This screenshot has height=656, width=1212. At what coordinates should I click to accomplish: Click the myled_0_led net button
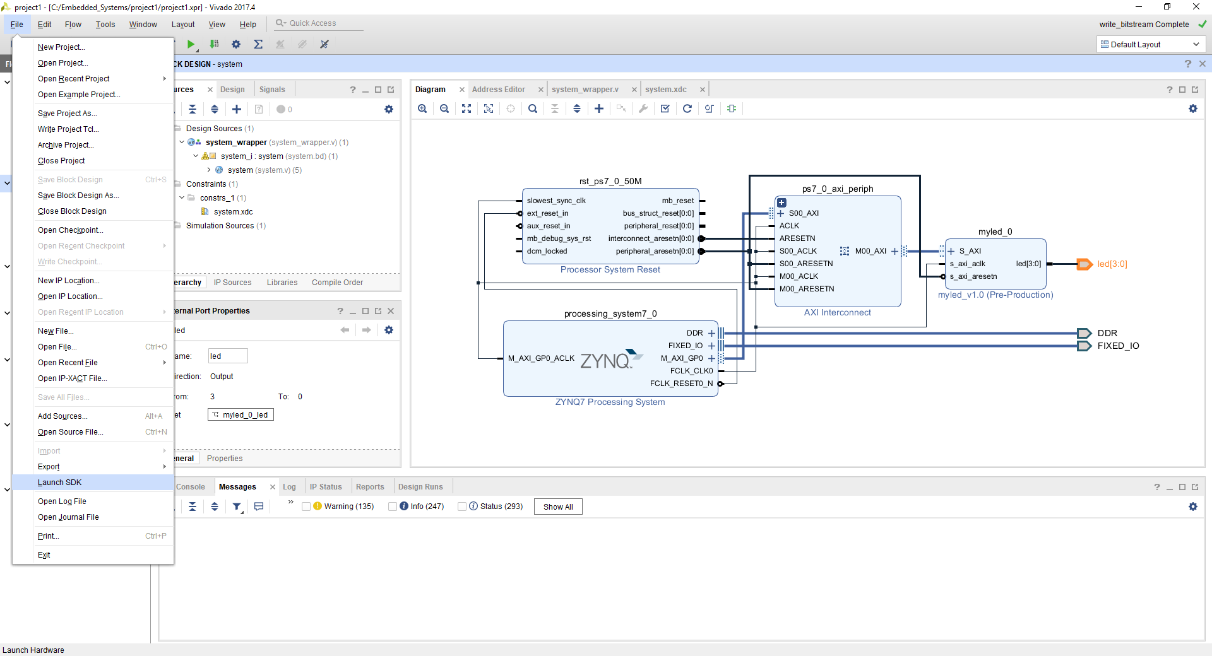pyautogui.click(x=241, y=415)
